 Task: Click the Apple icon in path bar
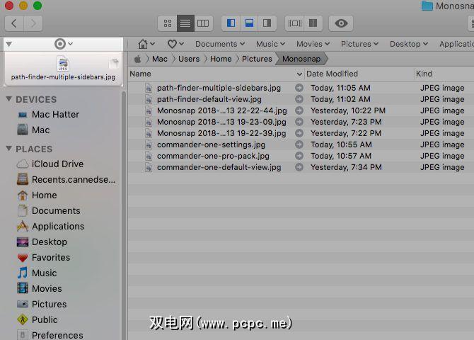click(x=137, y=59)
